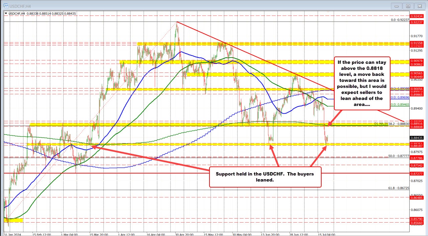The image size is (428, 236).
Task: Minimize the USDCHF chart window
Action: (x=396, y=6)
